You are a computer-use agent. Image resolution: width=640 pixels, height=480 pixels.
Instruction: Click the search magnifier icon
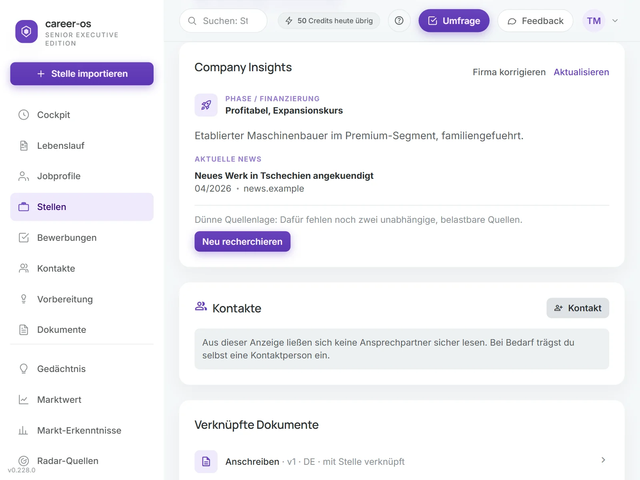coord(192,21)
